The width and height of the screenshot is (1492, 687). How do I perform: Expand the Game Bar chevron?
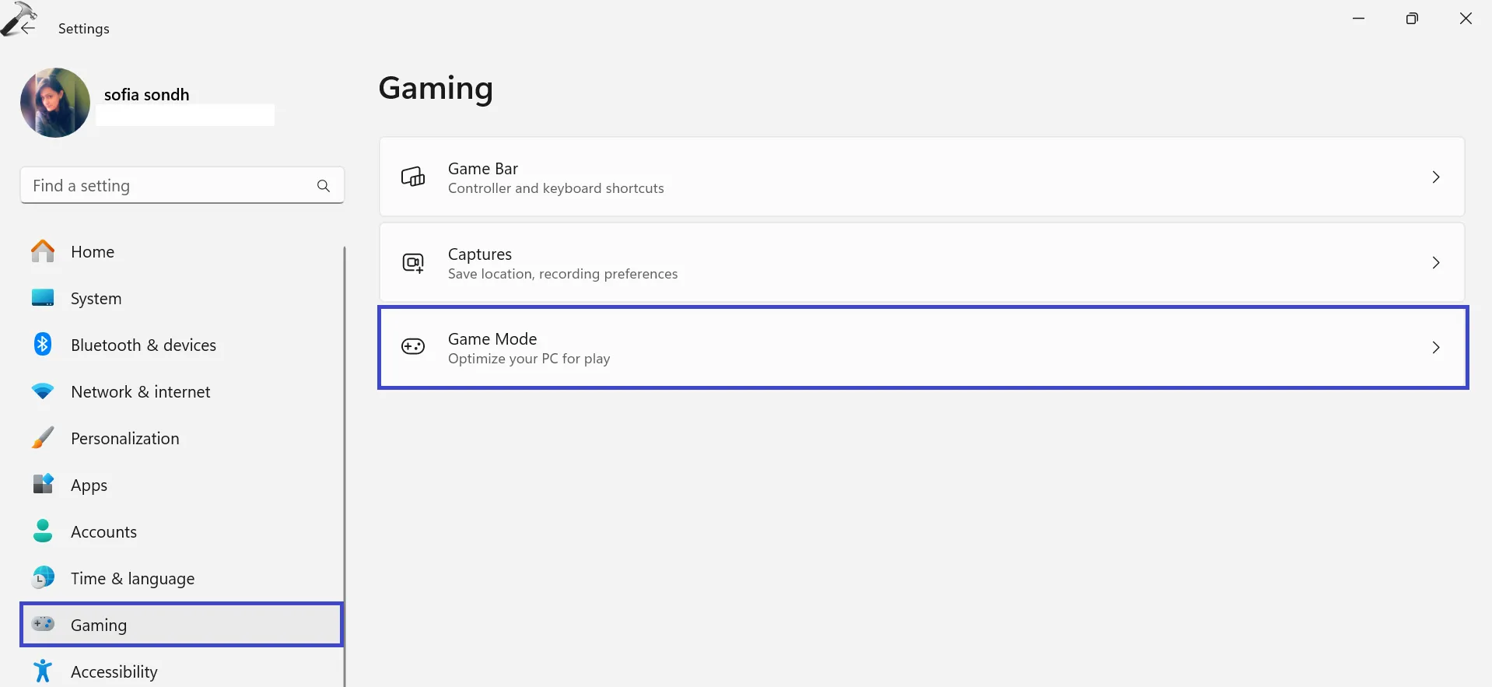tap(1436, 177)
